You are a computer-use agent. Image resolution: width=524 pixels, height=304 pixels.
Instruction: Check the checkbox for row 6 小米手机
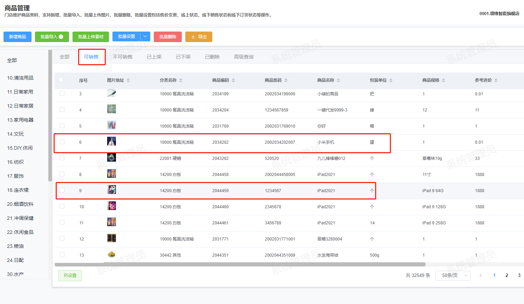coord(62,142)
